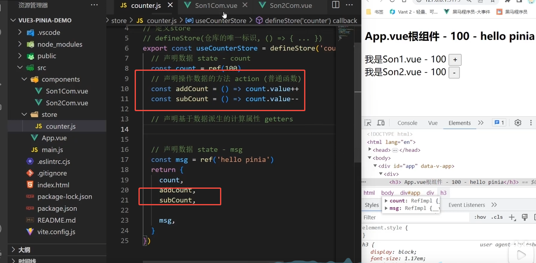Click the split editor icon in VS Code
This screenshot has width=536, height=263.
[x=336, y=5]
